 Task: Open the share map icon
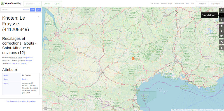(221, 36)
